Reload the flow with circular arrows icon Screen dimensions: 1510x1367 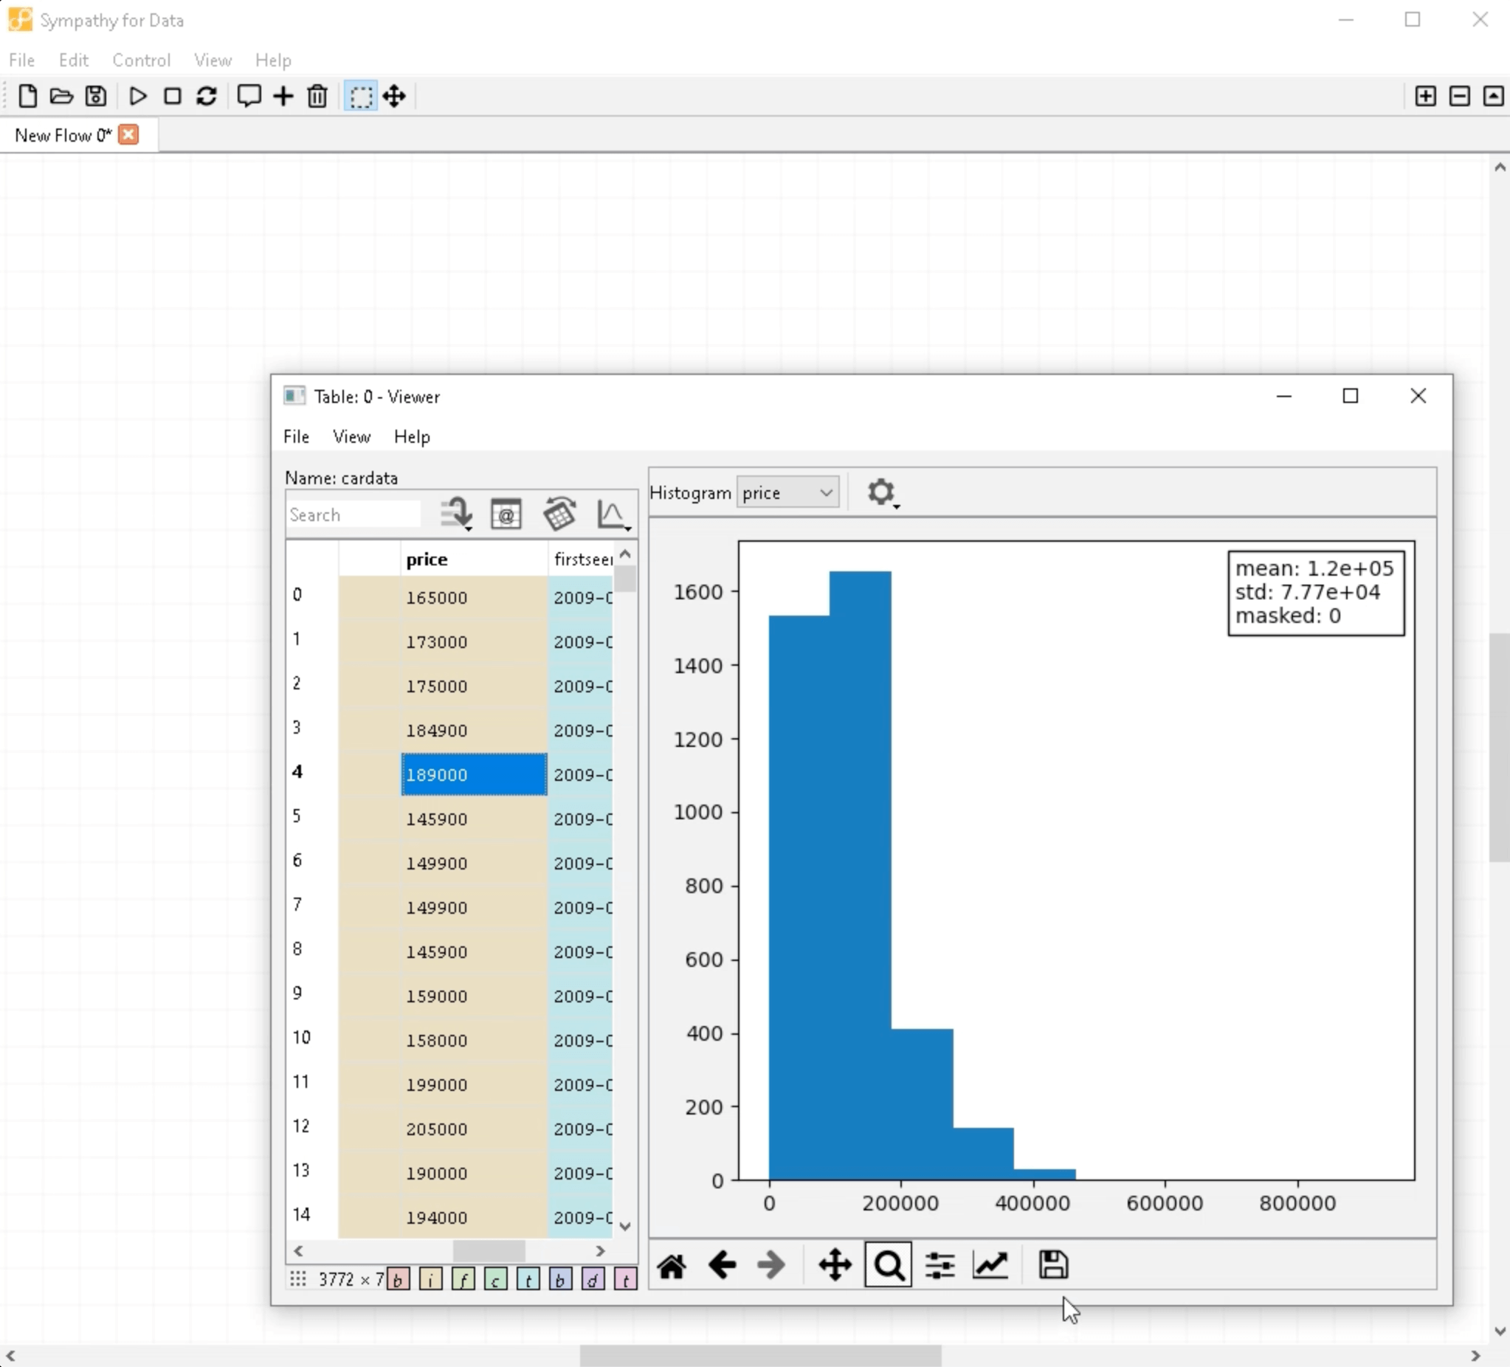207,96
